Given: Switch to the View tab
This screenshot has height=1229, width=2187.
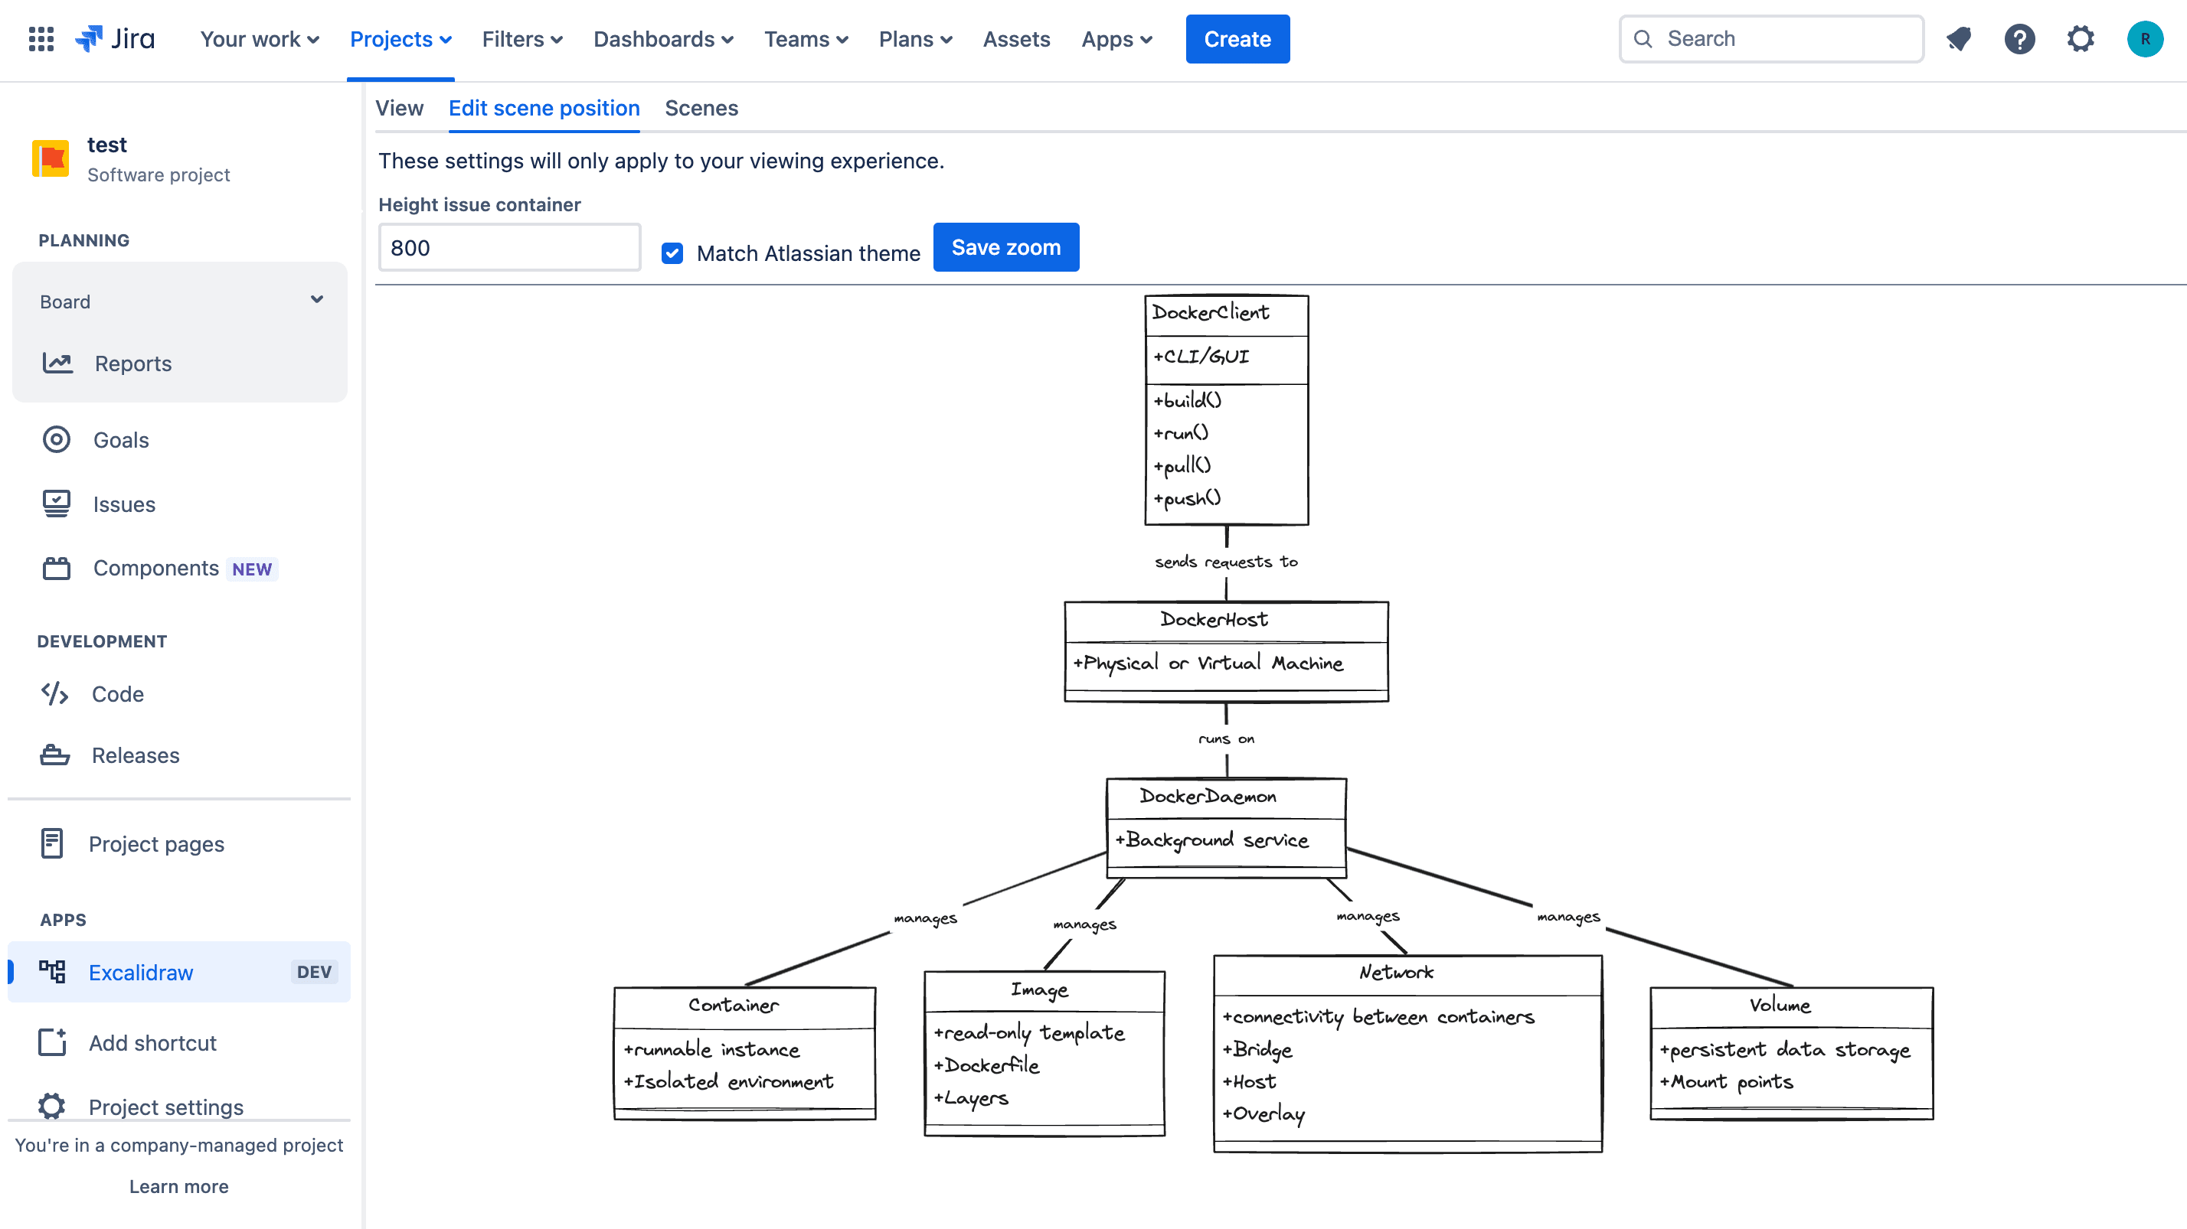Looking at the screenshot, I should pos(399,108).
